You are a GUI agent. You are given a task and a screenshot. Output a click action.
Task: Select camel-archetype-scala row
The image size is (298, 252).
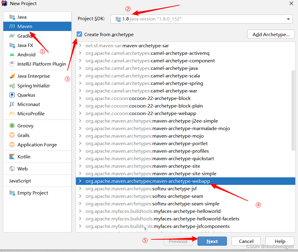[x=185, y=76]
